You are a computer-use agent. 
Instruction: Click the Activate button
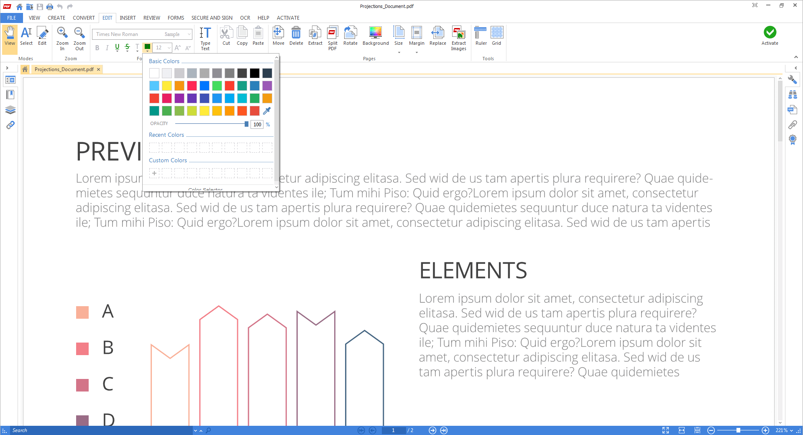tap(770, 36)
